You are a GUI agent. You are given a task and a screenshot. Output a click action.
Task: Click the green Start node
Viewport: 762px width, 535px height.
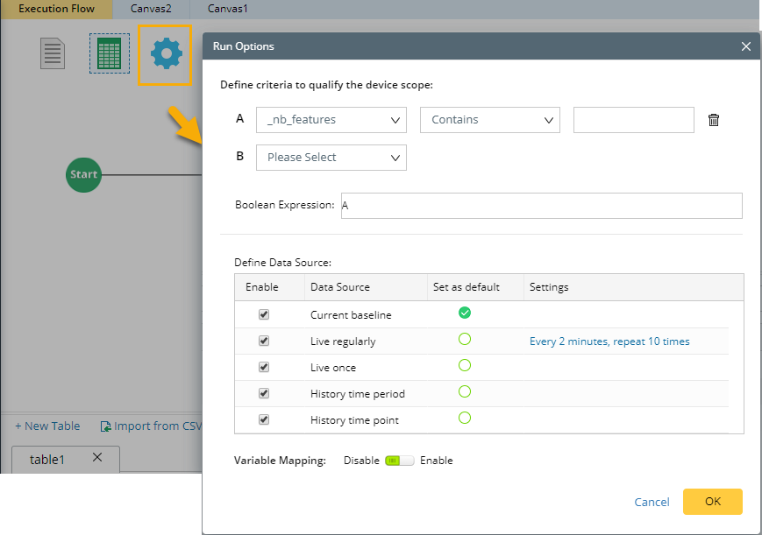[83, 174]
